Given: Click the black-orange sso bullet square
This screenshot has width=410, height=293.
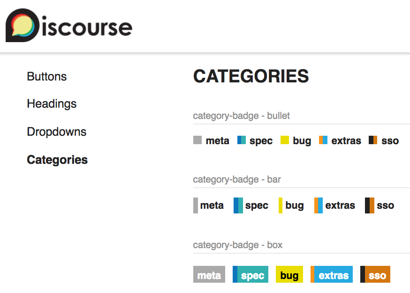Looking at the screenshot, I should coord(373,140).
